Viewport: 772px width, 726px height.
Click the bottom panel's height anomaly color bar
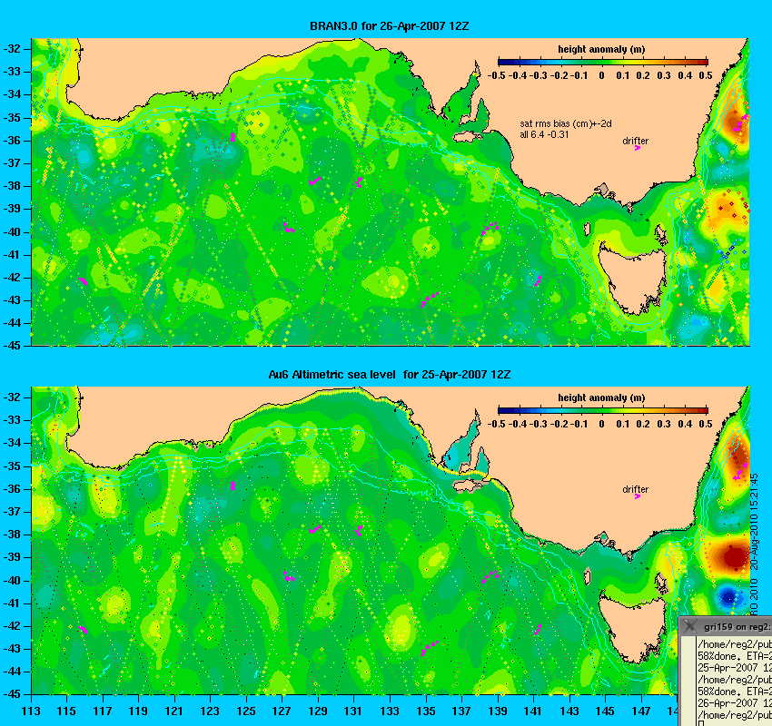(x=603, y=410)
